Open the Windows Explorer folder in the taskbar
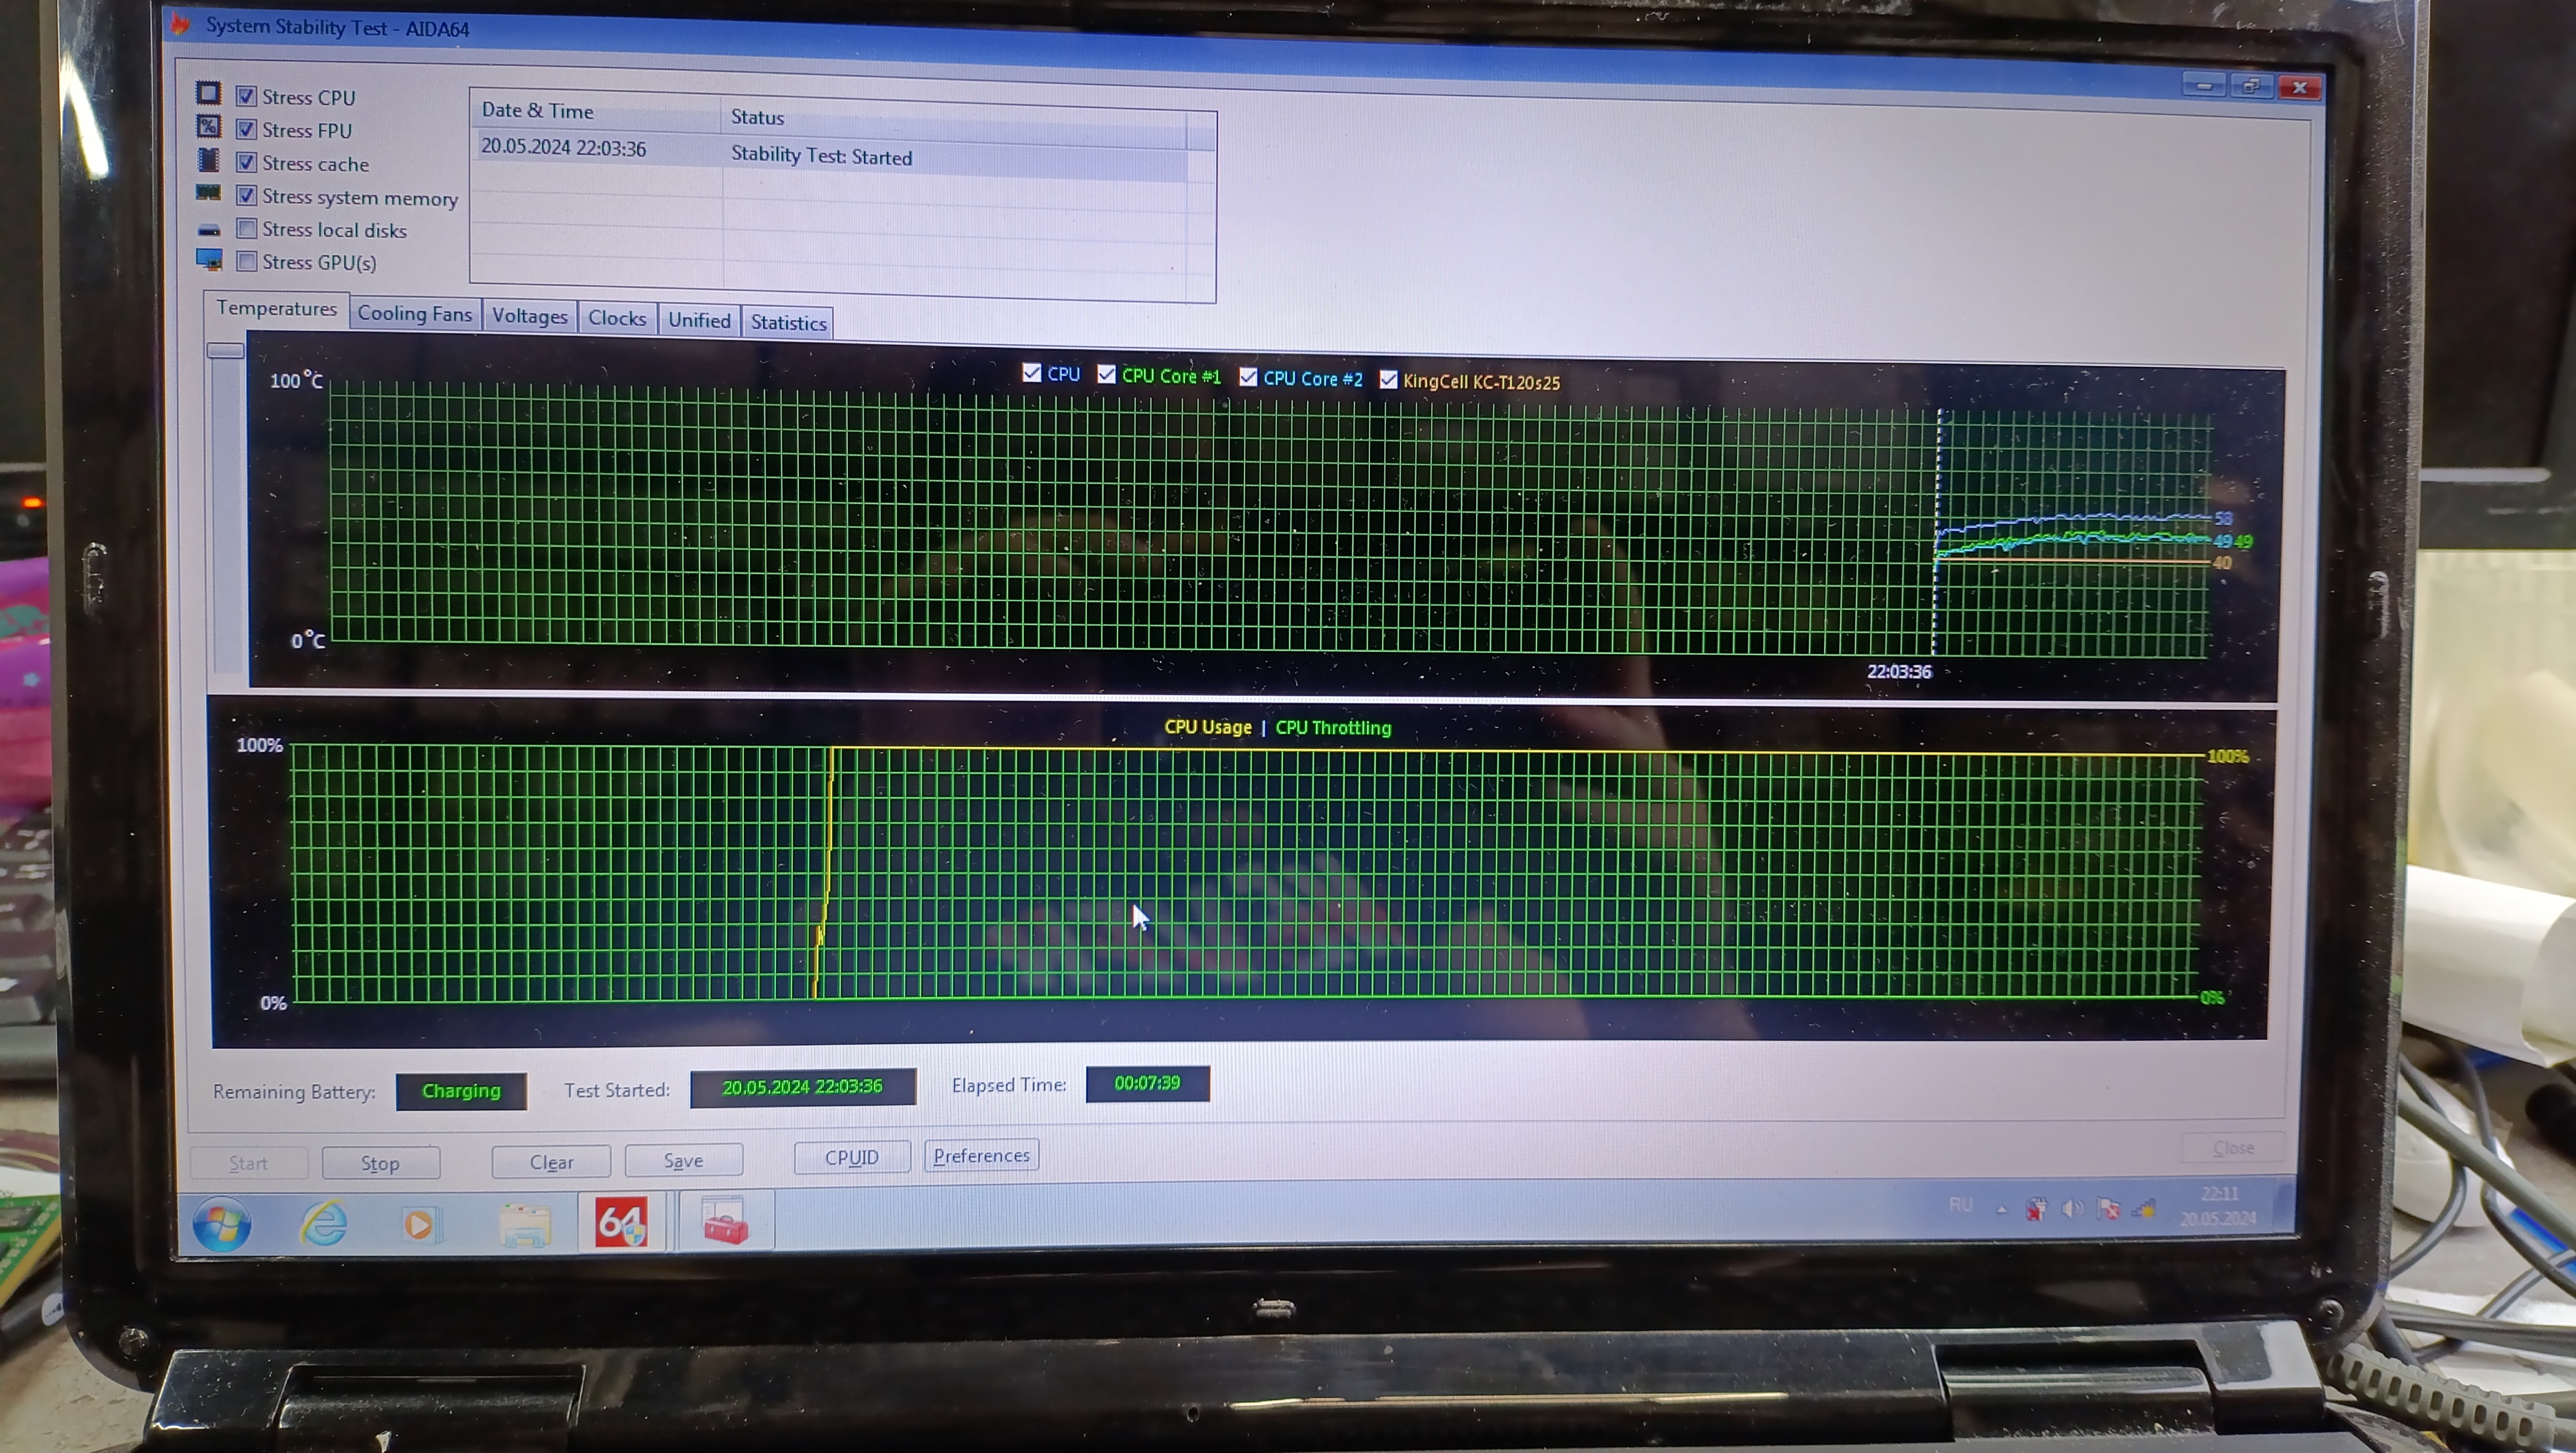Screen dimensions: 2576x1453 pyautogui.click(x=525, y=1224)
